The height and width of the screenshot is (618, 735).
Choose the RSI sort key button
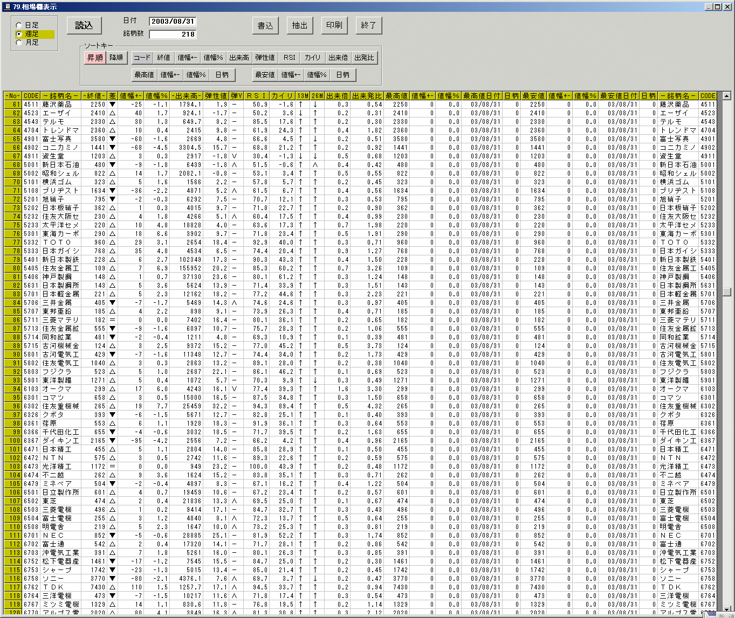pyautogui.click(x=290, y=58)
